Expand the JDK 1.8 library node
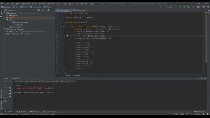The image size is (210, 118). [x=7, y=31]
